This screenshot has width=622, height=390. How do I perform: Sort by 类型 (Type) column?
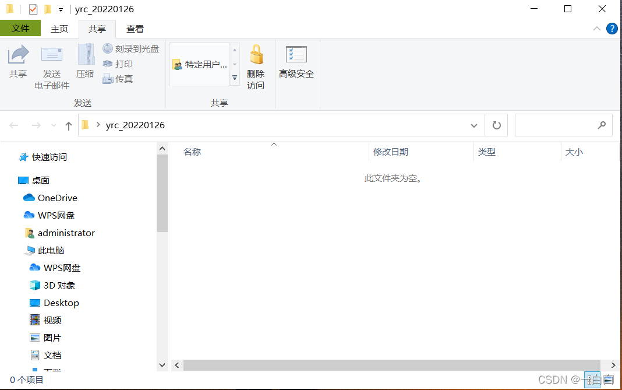pyautogui.click(x=487, y=152)
